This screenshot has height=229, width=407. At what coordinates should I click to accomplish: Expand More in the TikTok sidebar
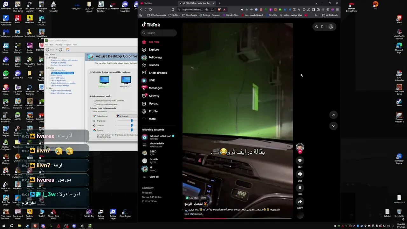pyautogui.click(x=149, y=119)
